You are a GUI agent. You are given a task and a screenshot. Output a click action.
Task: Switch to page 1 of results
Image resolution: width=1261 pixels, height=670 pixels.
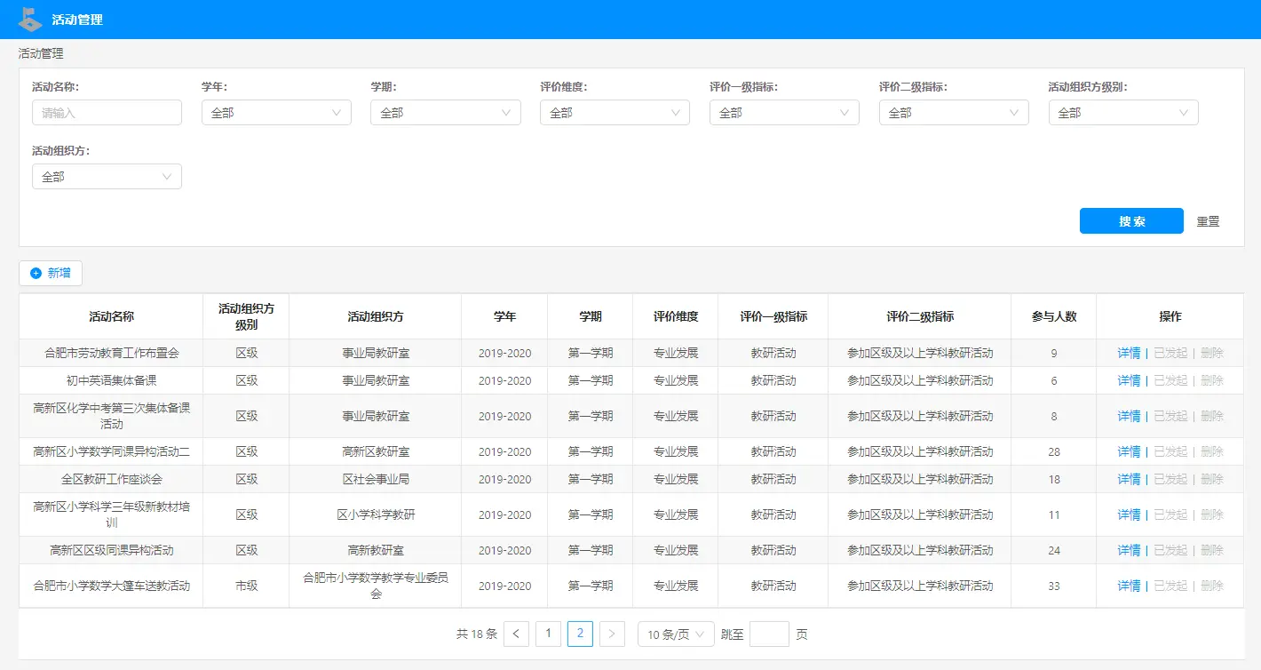pyautogui.click(x=548, y=634)
